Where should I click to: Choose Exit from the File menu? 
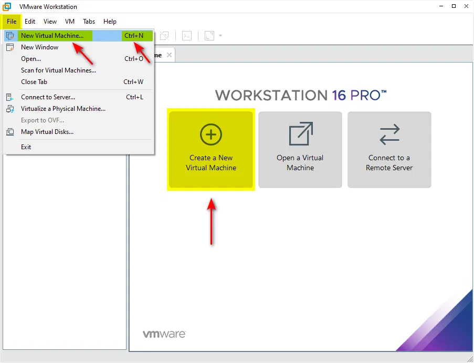click(x=79, y=147)
